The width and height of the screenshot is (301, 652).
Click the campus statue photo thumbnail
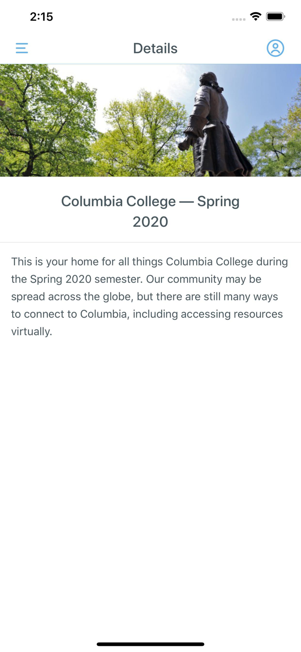[150, 120]
